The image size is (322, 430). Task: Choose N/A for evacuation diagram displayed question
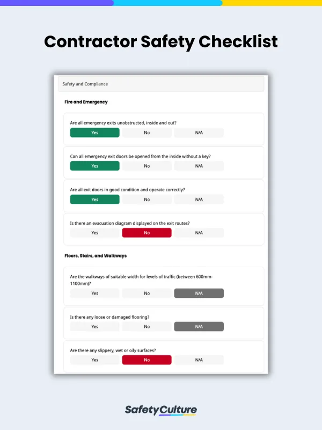pyautogui.click(x=199, y=232)
